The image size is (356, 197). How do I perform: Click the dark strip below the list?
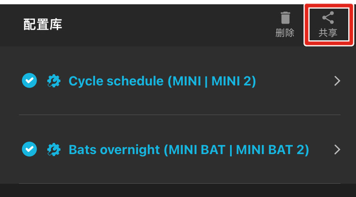(178, 191)
